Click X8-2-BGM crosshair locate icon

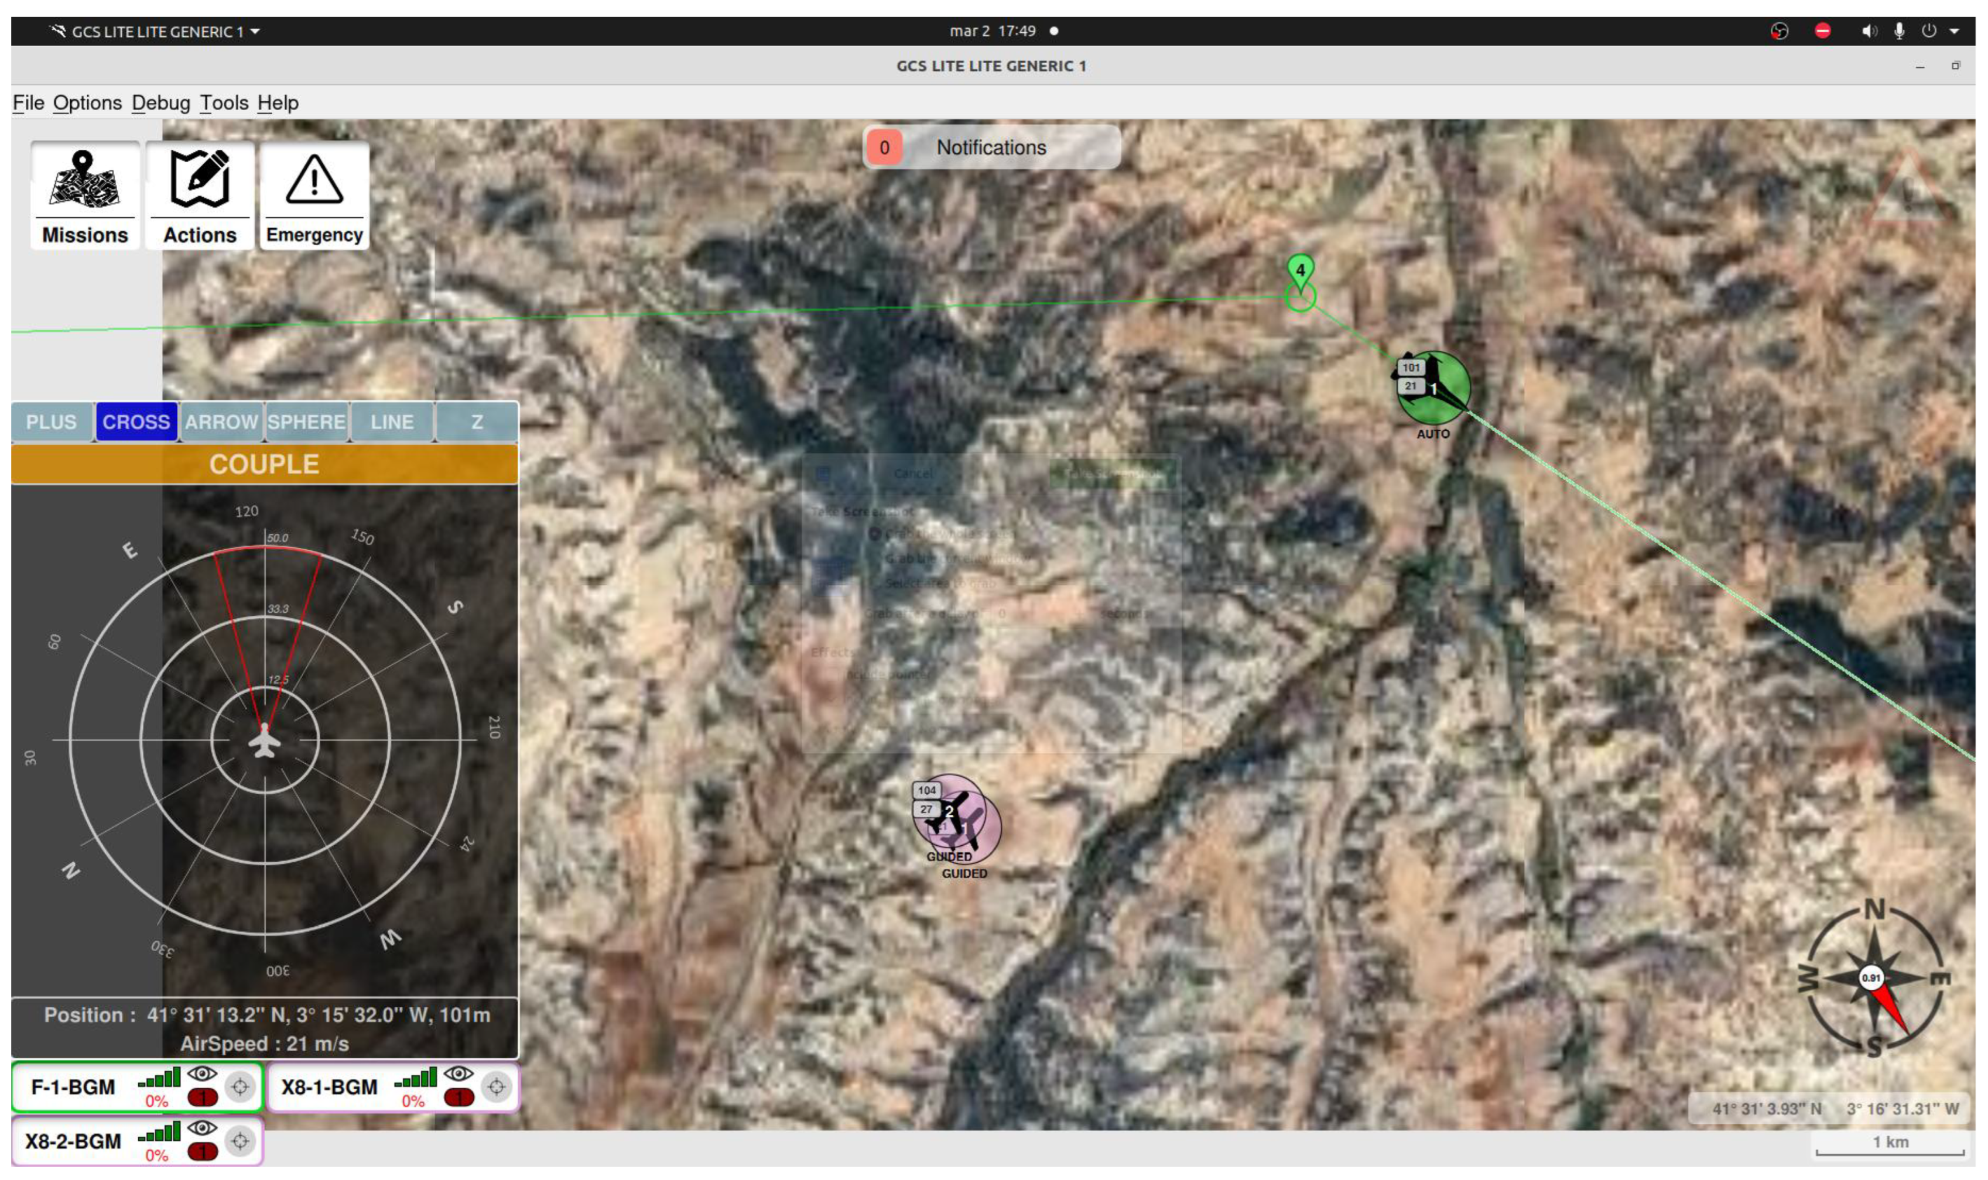pos(239,1141)
